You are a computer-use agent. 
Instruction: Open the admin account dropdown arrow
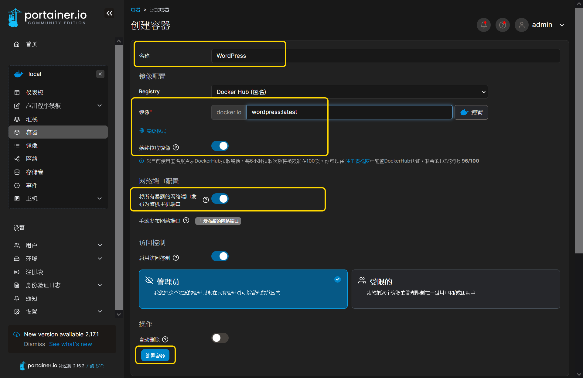[562, 25]
